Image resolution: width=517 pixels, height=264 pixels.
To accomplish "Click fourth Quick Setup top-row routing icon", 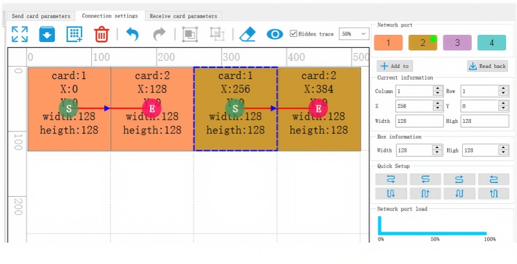I will point(494,179).
